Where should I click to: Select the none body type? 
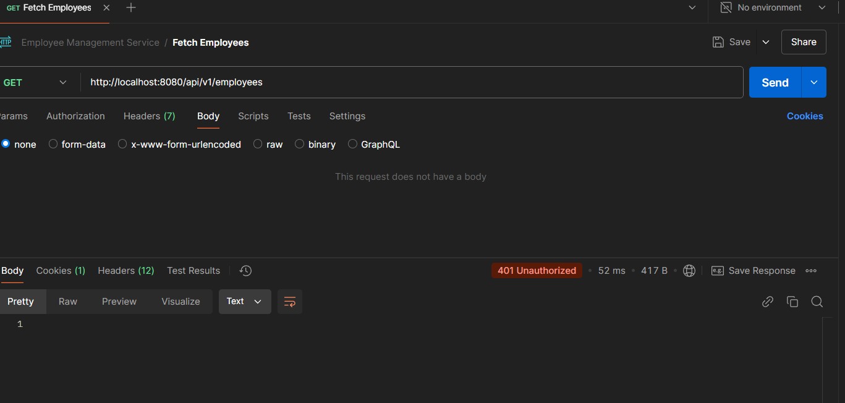click(6, 143)
